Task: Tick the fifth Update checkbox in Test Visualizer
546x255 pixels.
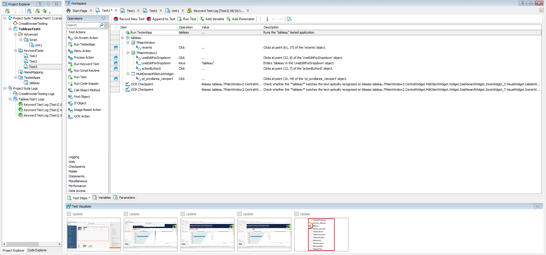Action: 297,214
